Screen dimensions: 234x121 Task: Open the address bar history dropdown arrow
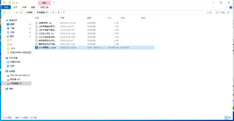tap(208, 13)
